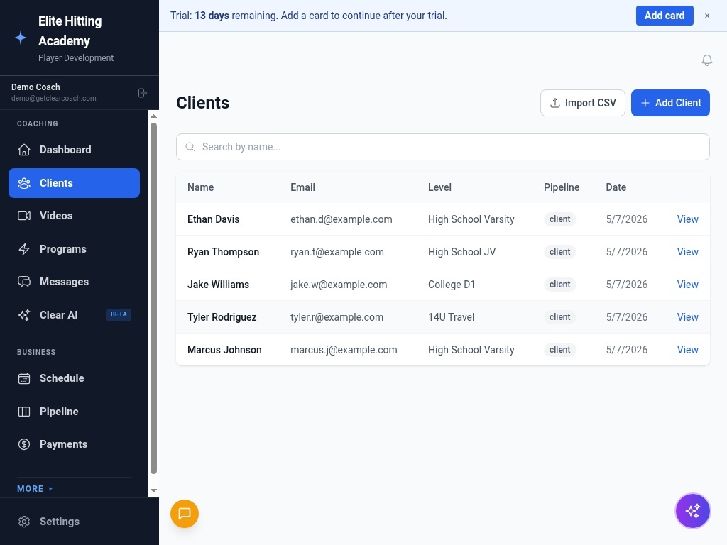
Task: Click the Level column header
Action: [x=439, y=187]
